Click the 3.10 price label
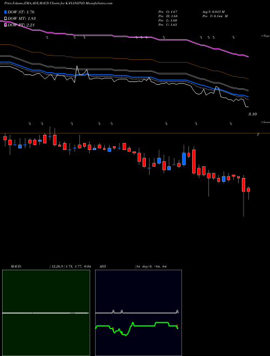270x356 pixels. click(252, 114)
